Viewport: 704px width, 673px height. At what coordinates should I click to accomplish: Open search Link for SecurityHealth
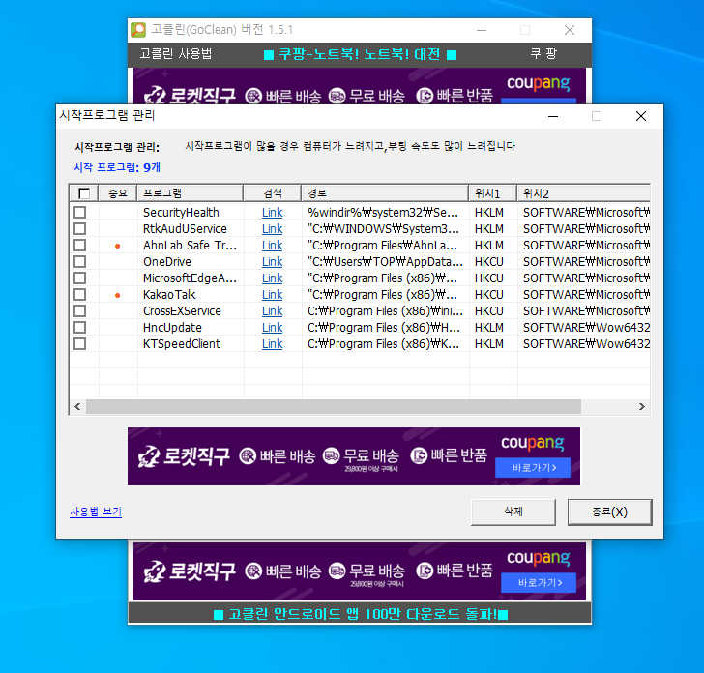[x=272, y=213]
